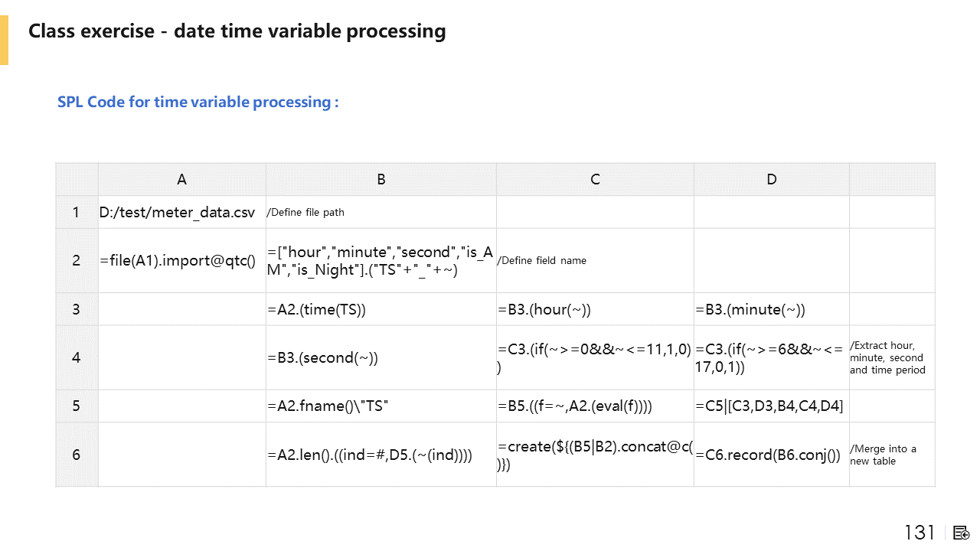Select column A header
This screenshot has height=551, width=980.
tap(181, 179)
